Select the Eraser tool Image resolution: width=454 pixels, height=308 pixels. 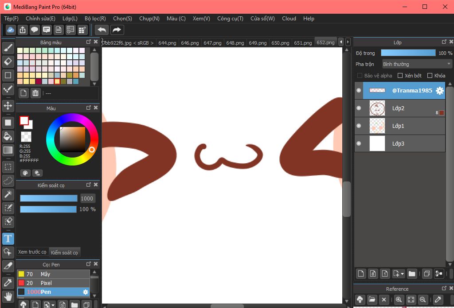pos(8,62)
